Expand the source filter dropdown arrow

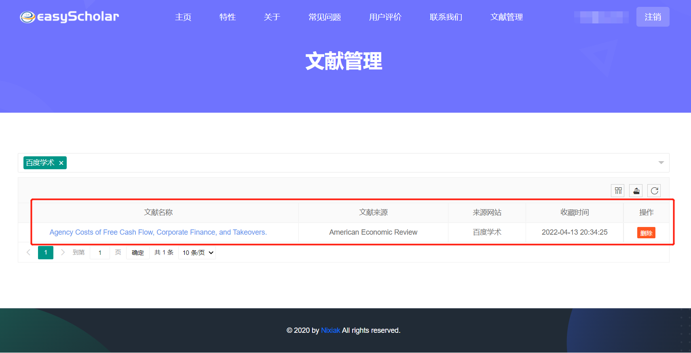(x=661, y=163)
